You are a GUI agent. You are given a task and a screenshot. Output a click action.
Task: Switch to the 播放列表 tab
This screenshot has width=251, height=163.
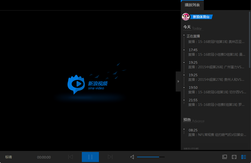pos(192,5)
